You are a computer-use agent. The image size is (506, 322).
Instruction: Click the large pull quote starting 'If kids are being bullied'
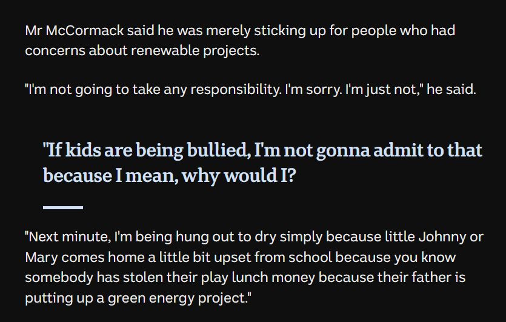coord(262,163)
